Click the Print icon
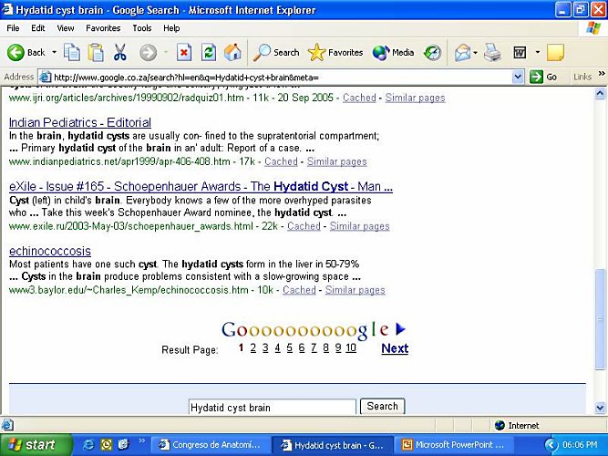608x456 pixels. [x=492, y=52]
